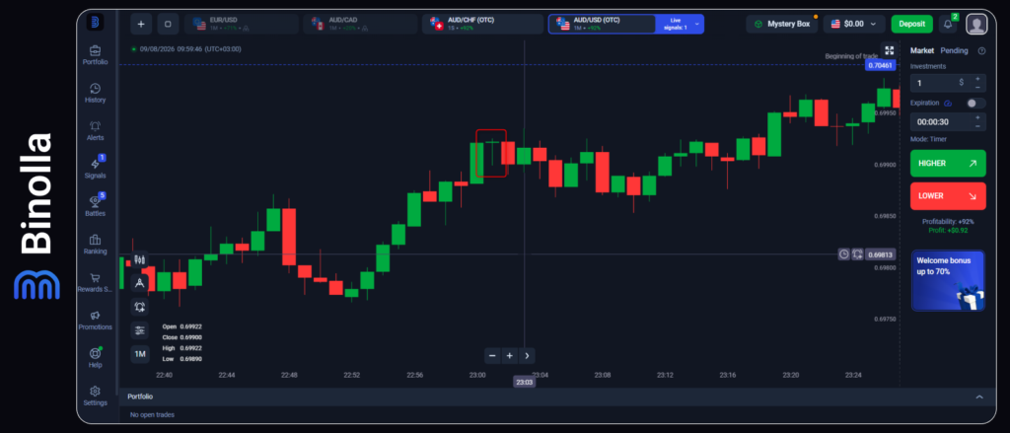Toggle the Expiration mode switch
Image resolution: width=1010 pixels, height=433 pixels.
pyautogui.click(x=975, y=104)
